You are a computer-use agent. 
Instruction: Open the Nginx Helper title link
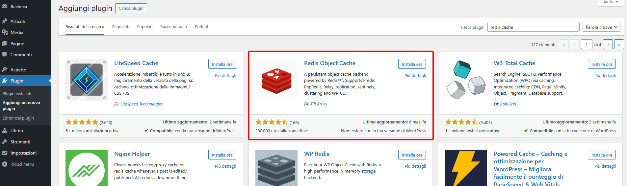click(x=132, y=154)
